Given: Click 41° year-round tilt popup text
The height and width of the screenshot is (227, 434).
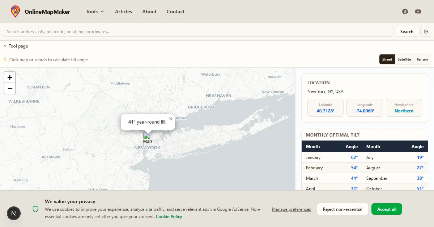Looking at the screenshot, I should [x=147, y=122].
